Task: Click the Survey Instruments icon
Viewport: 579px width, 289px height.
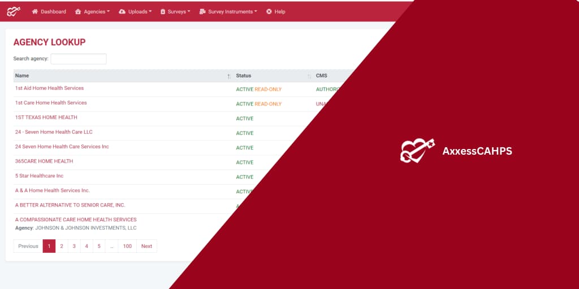Action: (202, 12)
